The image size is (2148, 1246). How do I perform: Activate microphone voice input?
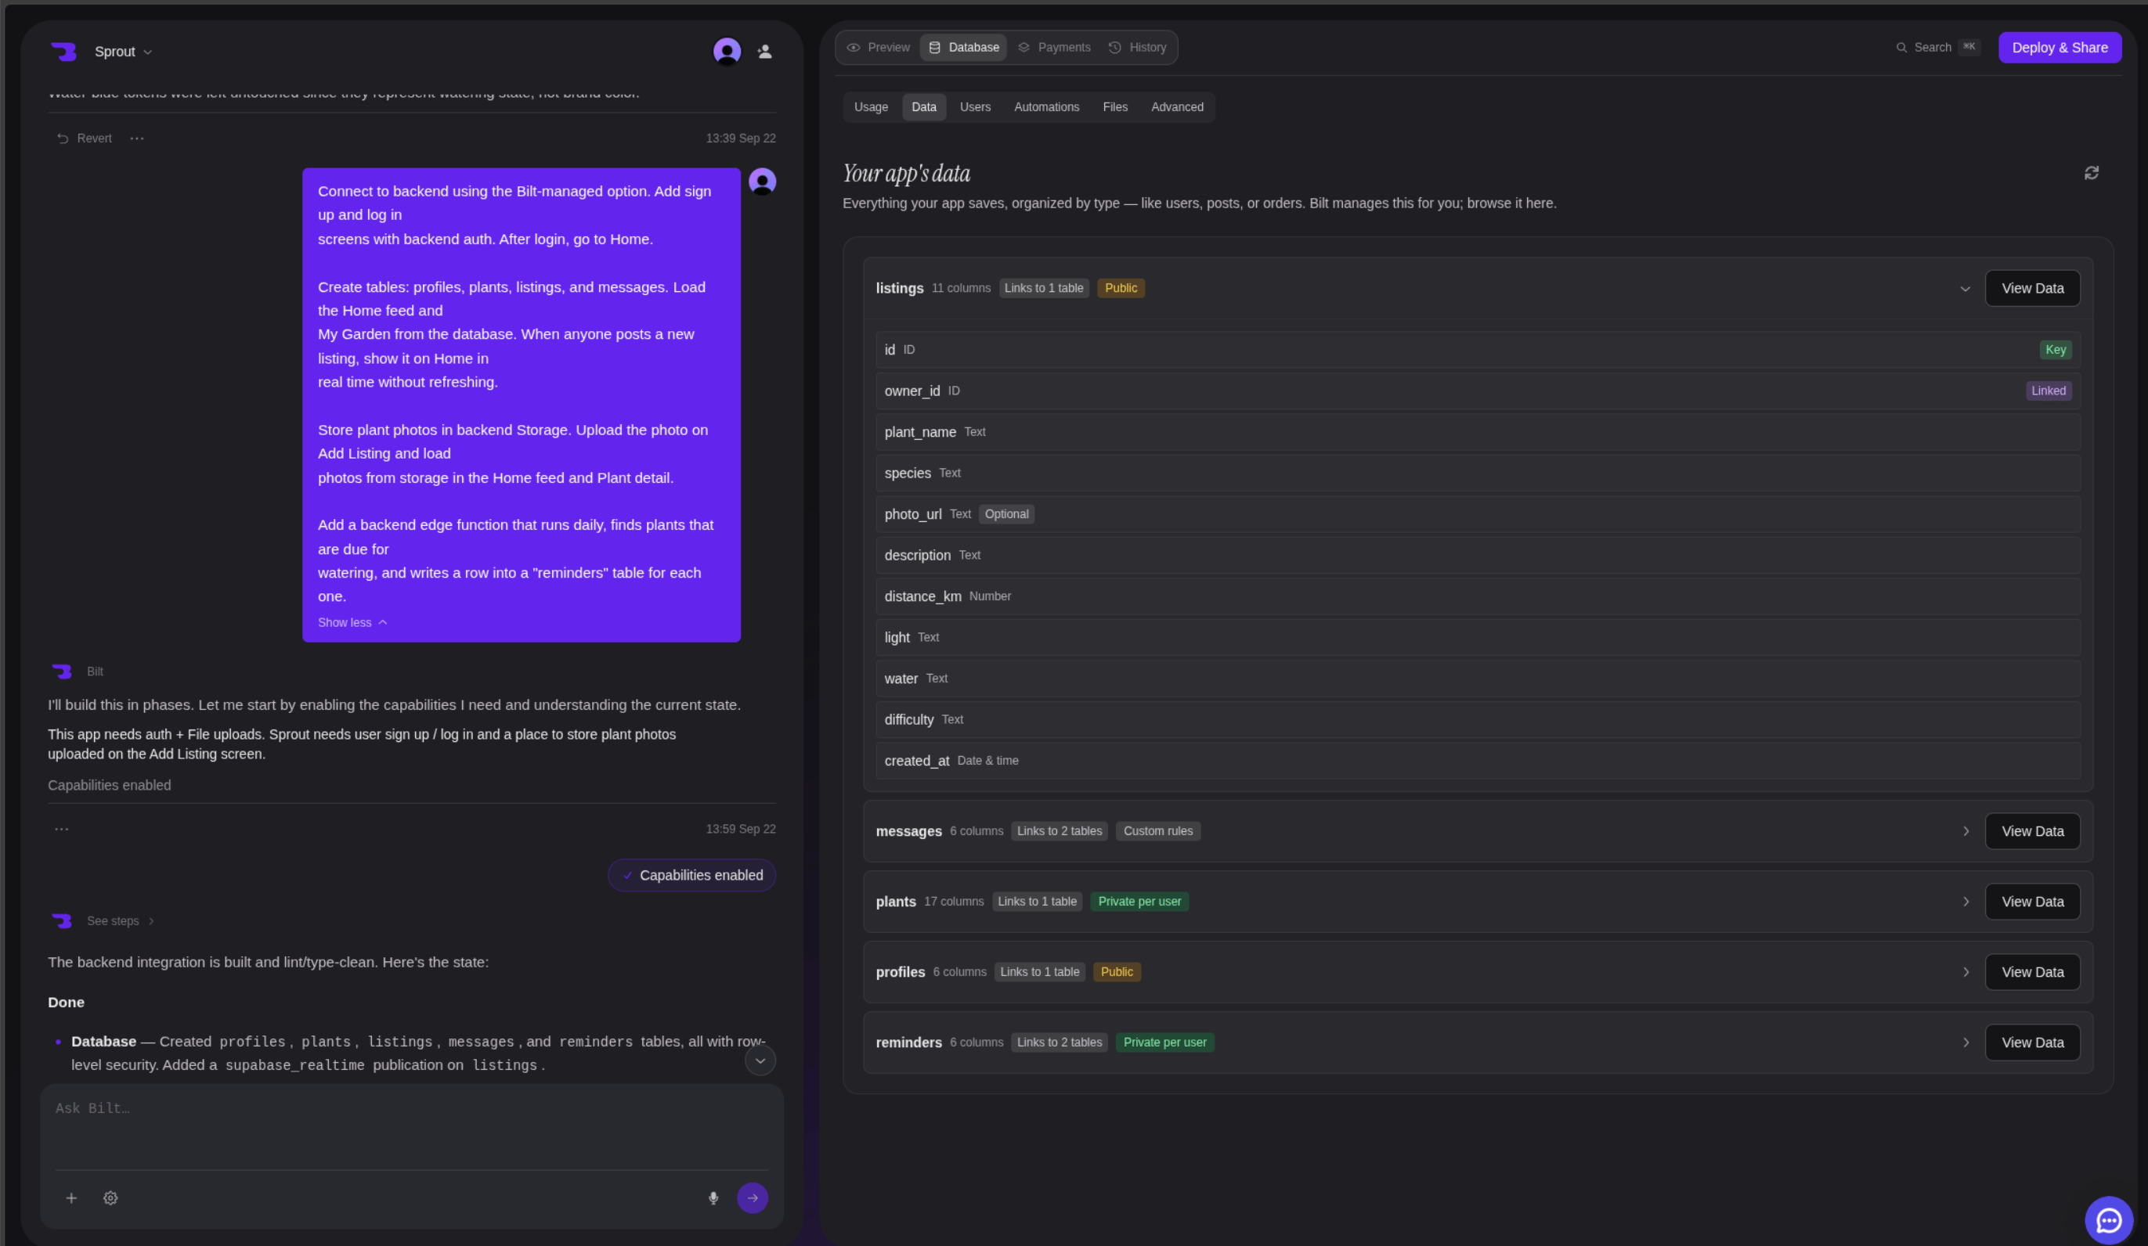(713, 1197)
